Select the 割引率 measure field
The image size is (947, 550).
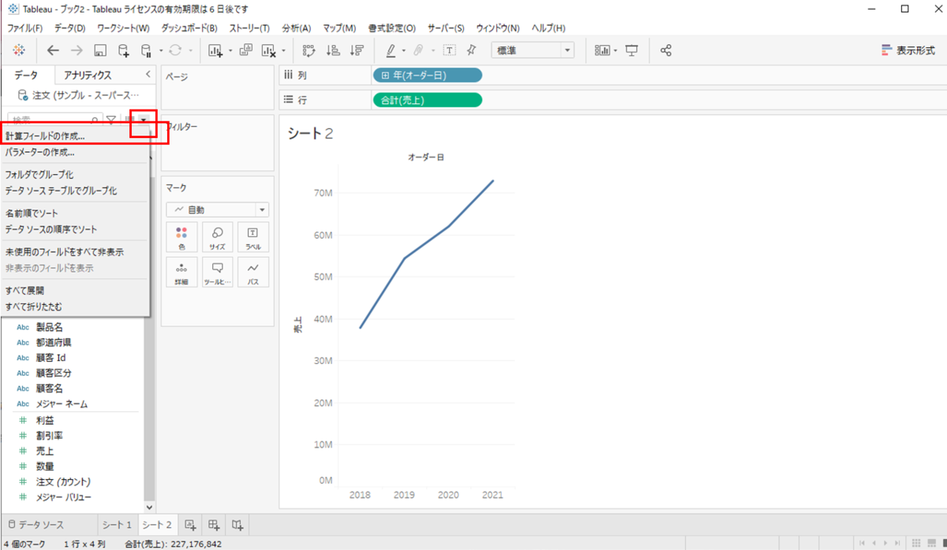pyautogui.click(x=49, y=436)
